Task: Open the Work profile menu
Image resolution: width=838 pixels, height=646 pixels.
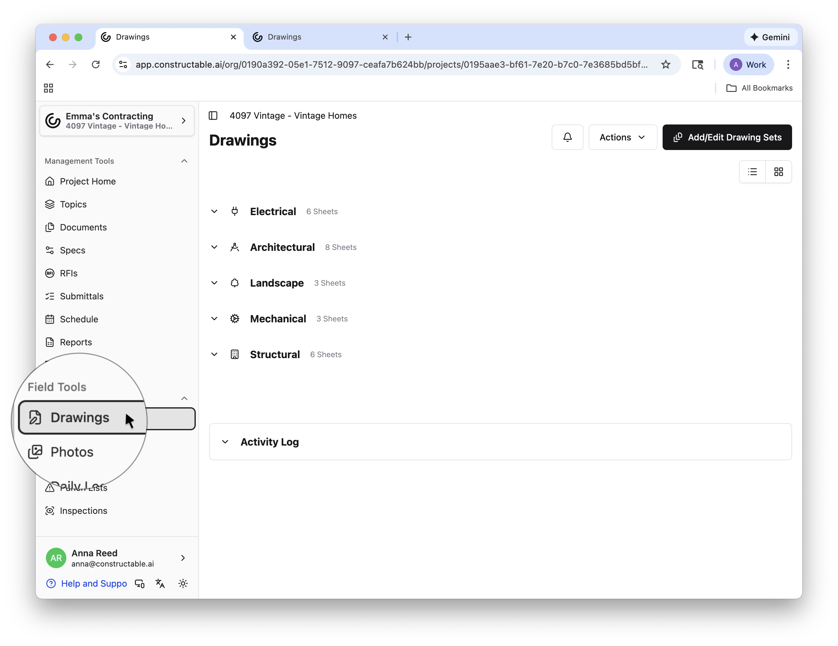Action: pos(748,64)
